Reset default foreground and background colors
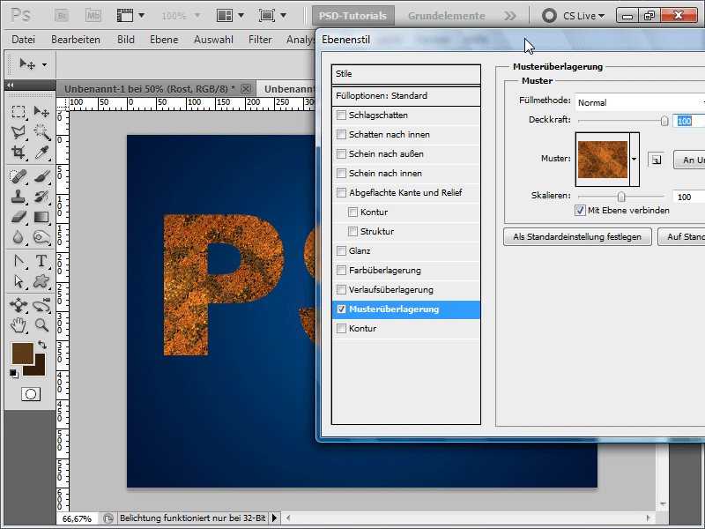Viewport: 705px width, 529px height. coord(14,373)
